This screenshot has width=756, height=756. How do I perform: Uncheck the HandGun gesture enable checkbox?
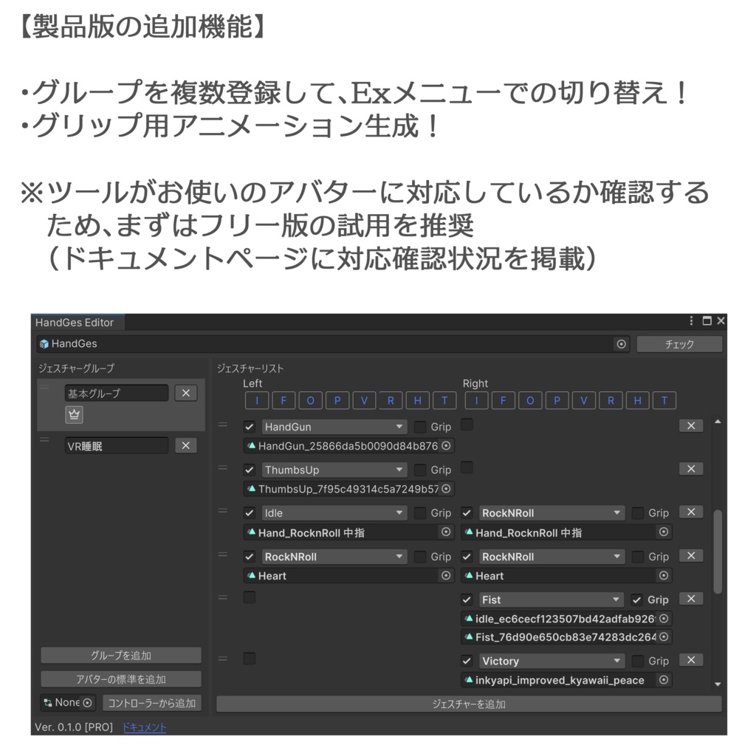point(249,426)
